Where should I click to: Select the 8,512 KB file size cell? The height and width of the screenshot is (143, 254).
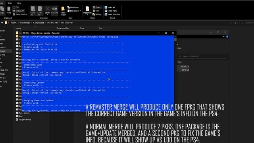(185, 70)
